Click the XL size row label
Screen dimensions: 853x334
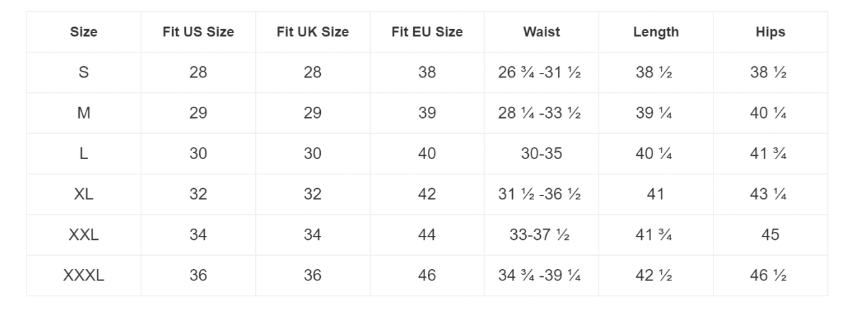coord(84,194)
